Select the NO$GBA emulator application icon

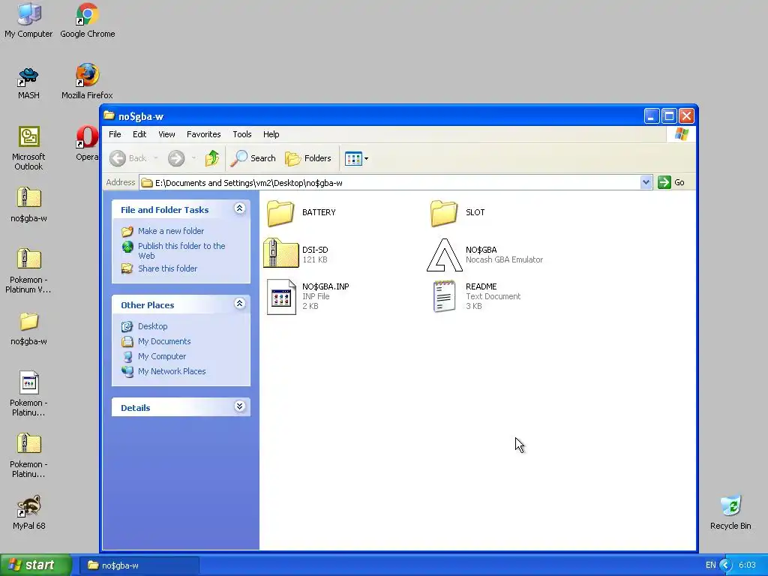(x=444, y=255)
